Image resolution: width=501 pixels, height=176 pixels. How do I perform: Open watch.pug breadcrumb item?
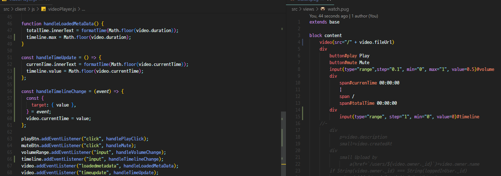click(x=338, y=9)
